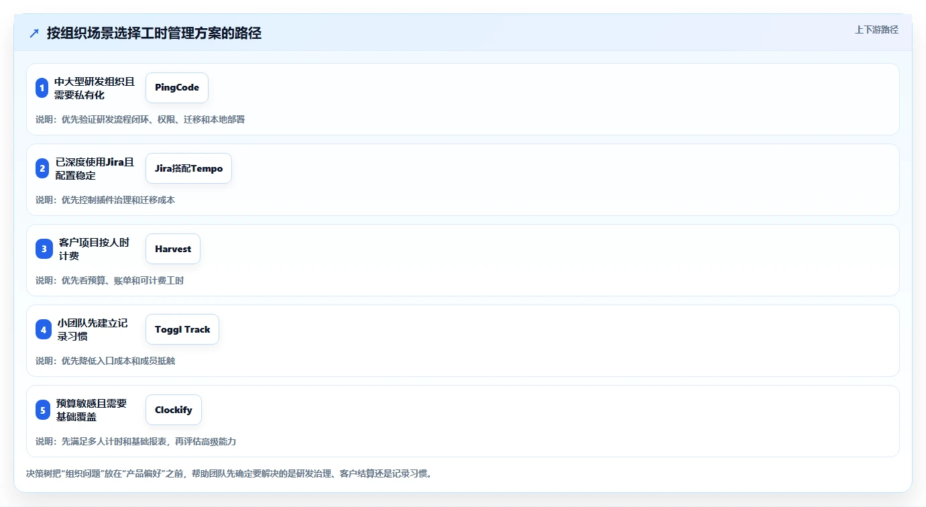Screen dimensions: 926x507
Task: Click step number 1 badge
Action: pyautogui.click(x=42, y=88)
